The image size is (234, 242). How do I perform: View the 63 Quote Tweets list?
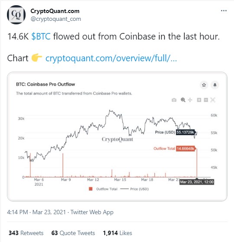tap(73, 233)
